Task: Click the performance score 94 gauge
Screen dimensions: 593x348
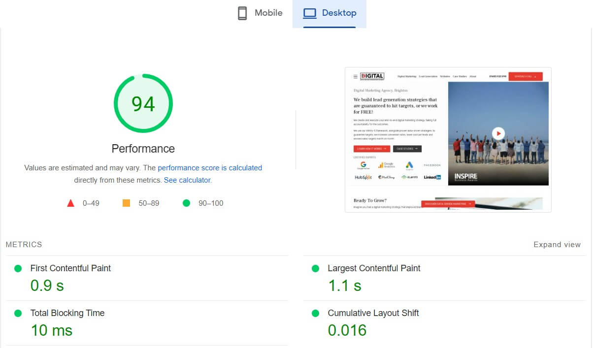Action: pos(143,104)
